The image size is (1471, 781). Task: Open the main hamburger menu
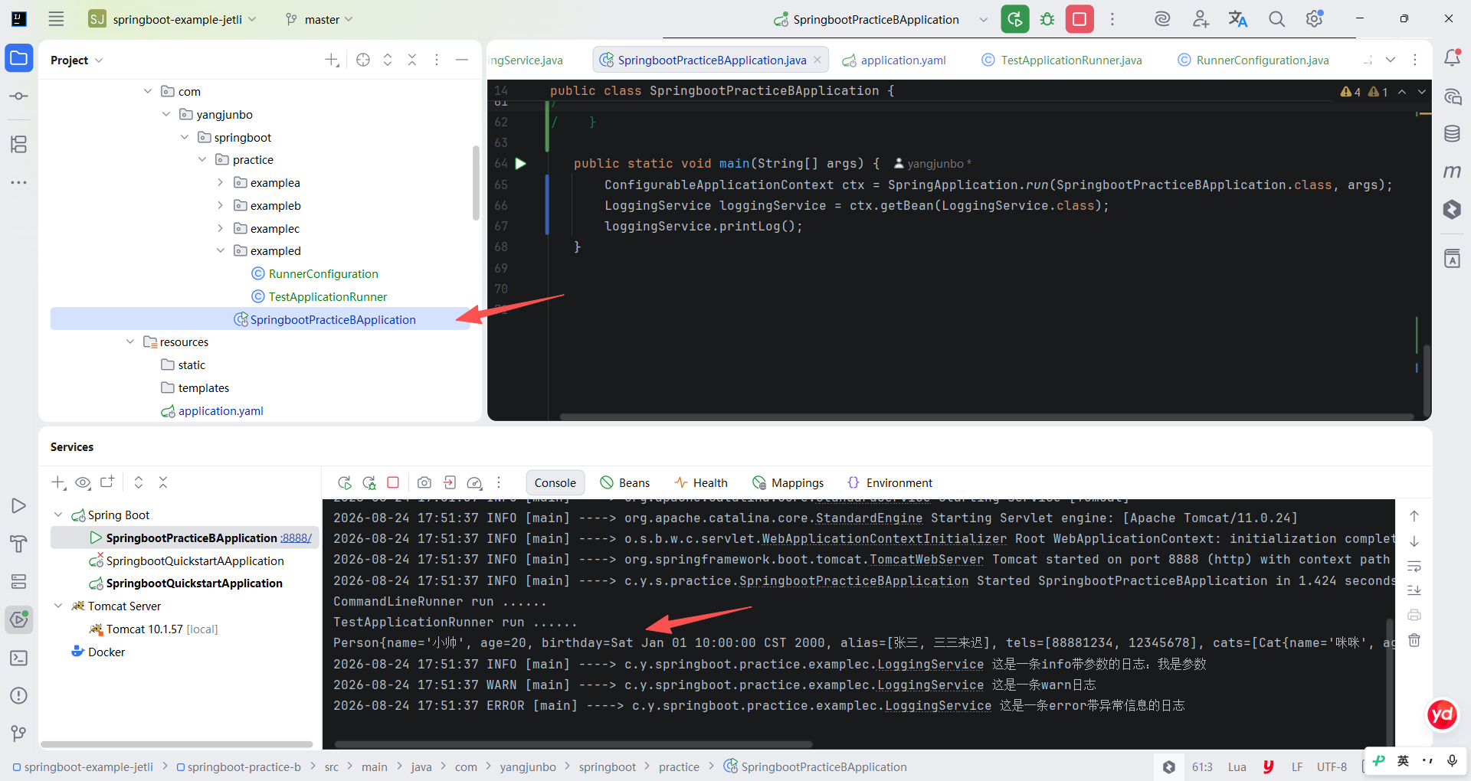pos(56,19)
